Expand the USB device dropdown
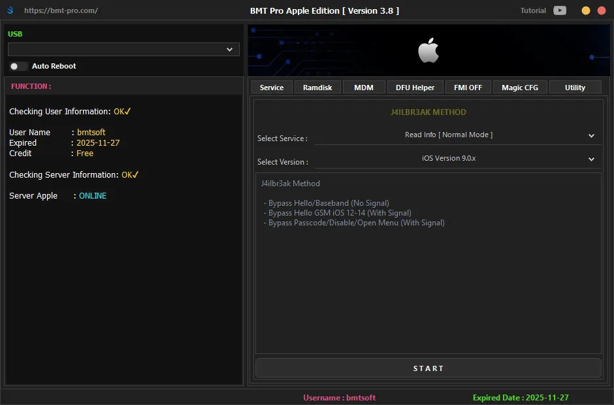Image resolution: width=614 pixels, height=405 pixels. coord(123,50)
